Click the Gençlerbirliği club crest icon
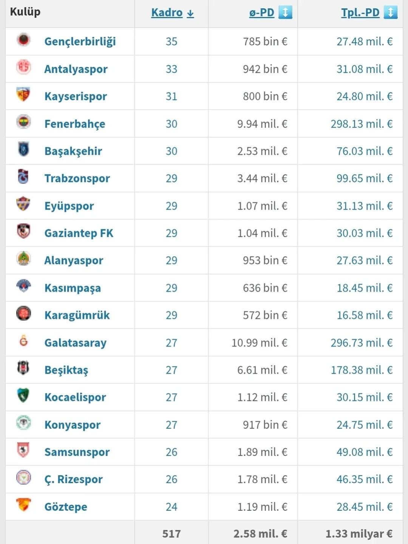The image size is (408, 544). [x=23, y=40]
